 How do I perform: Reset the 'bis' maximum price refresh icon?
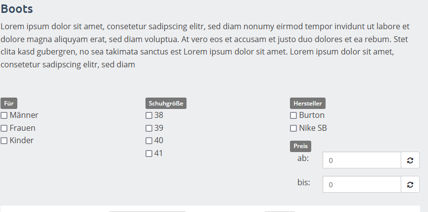click(410, 185)
